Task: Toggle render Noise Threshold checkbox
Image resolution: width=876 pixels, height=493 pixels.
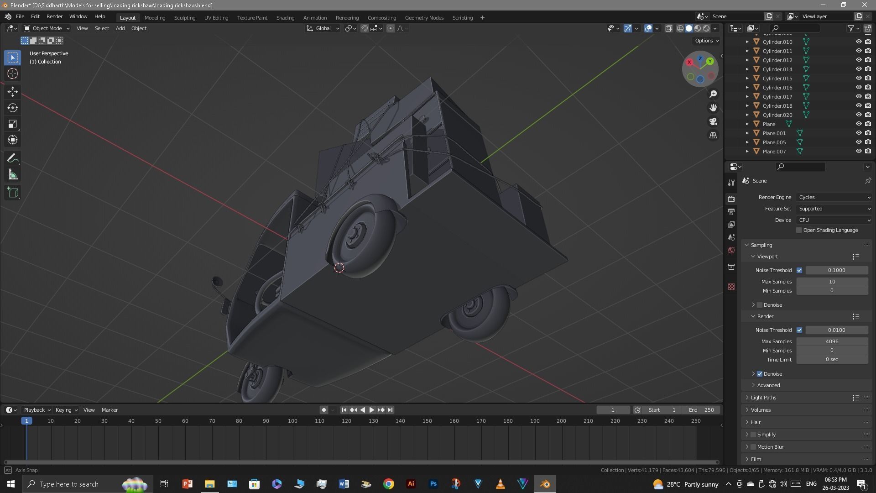Action: coord(799,330)
